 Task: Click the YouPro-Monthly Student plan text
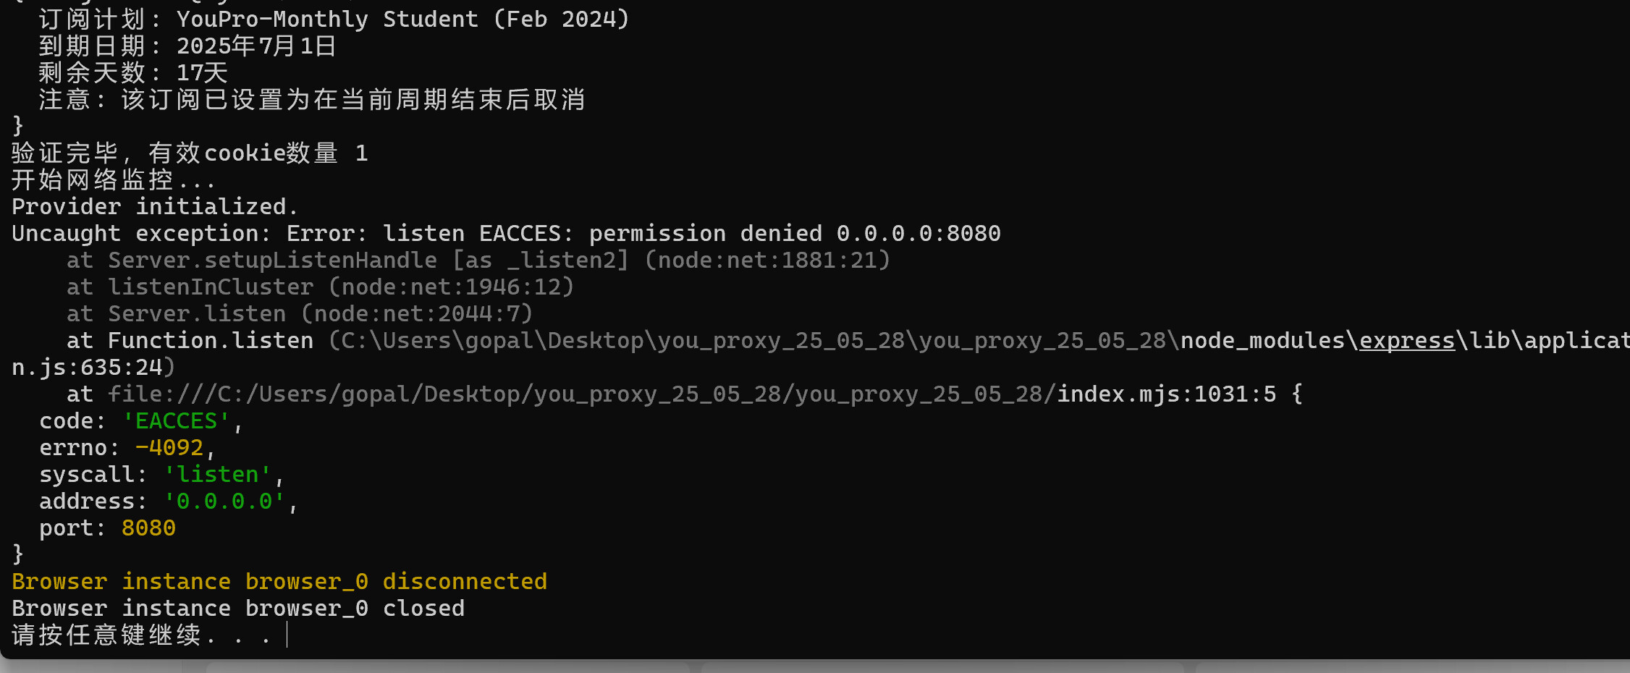point(402,20)
